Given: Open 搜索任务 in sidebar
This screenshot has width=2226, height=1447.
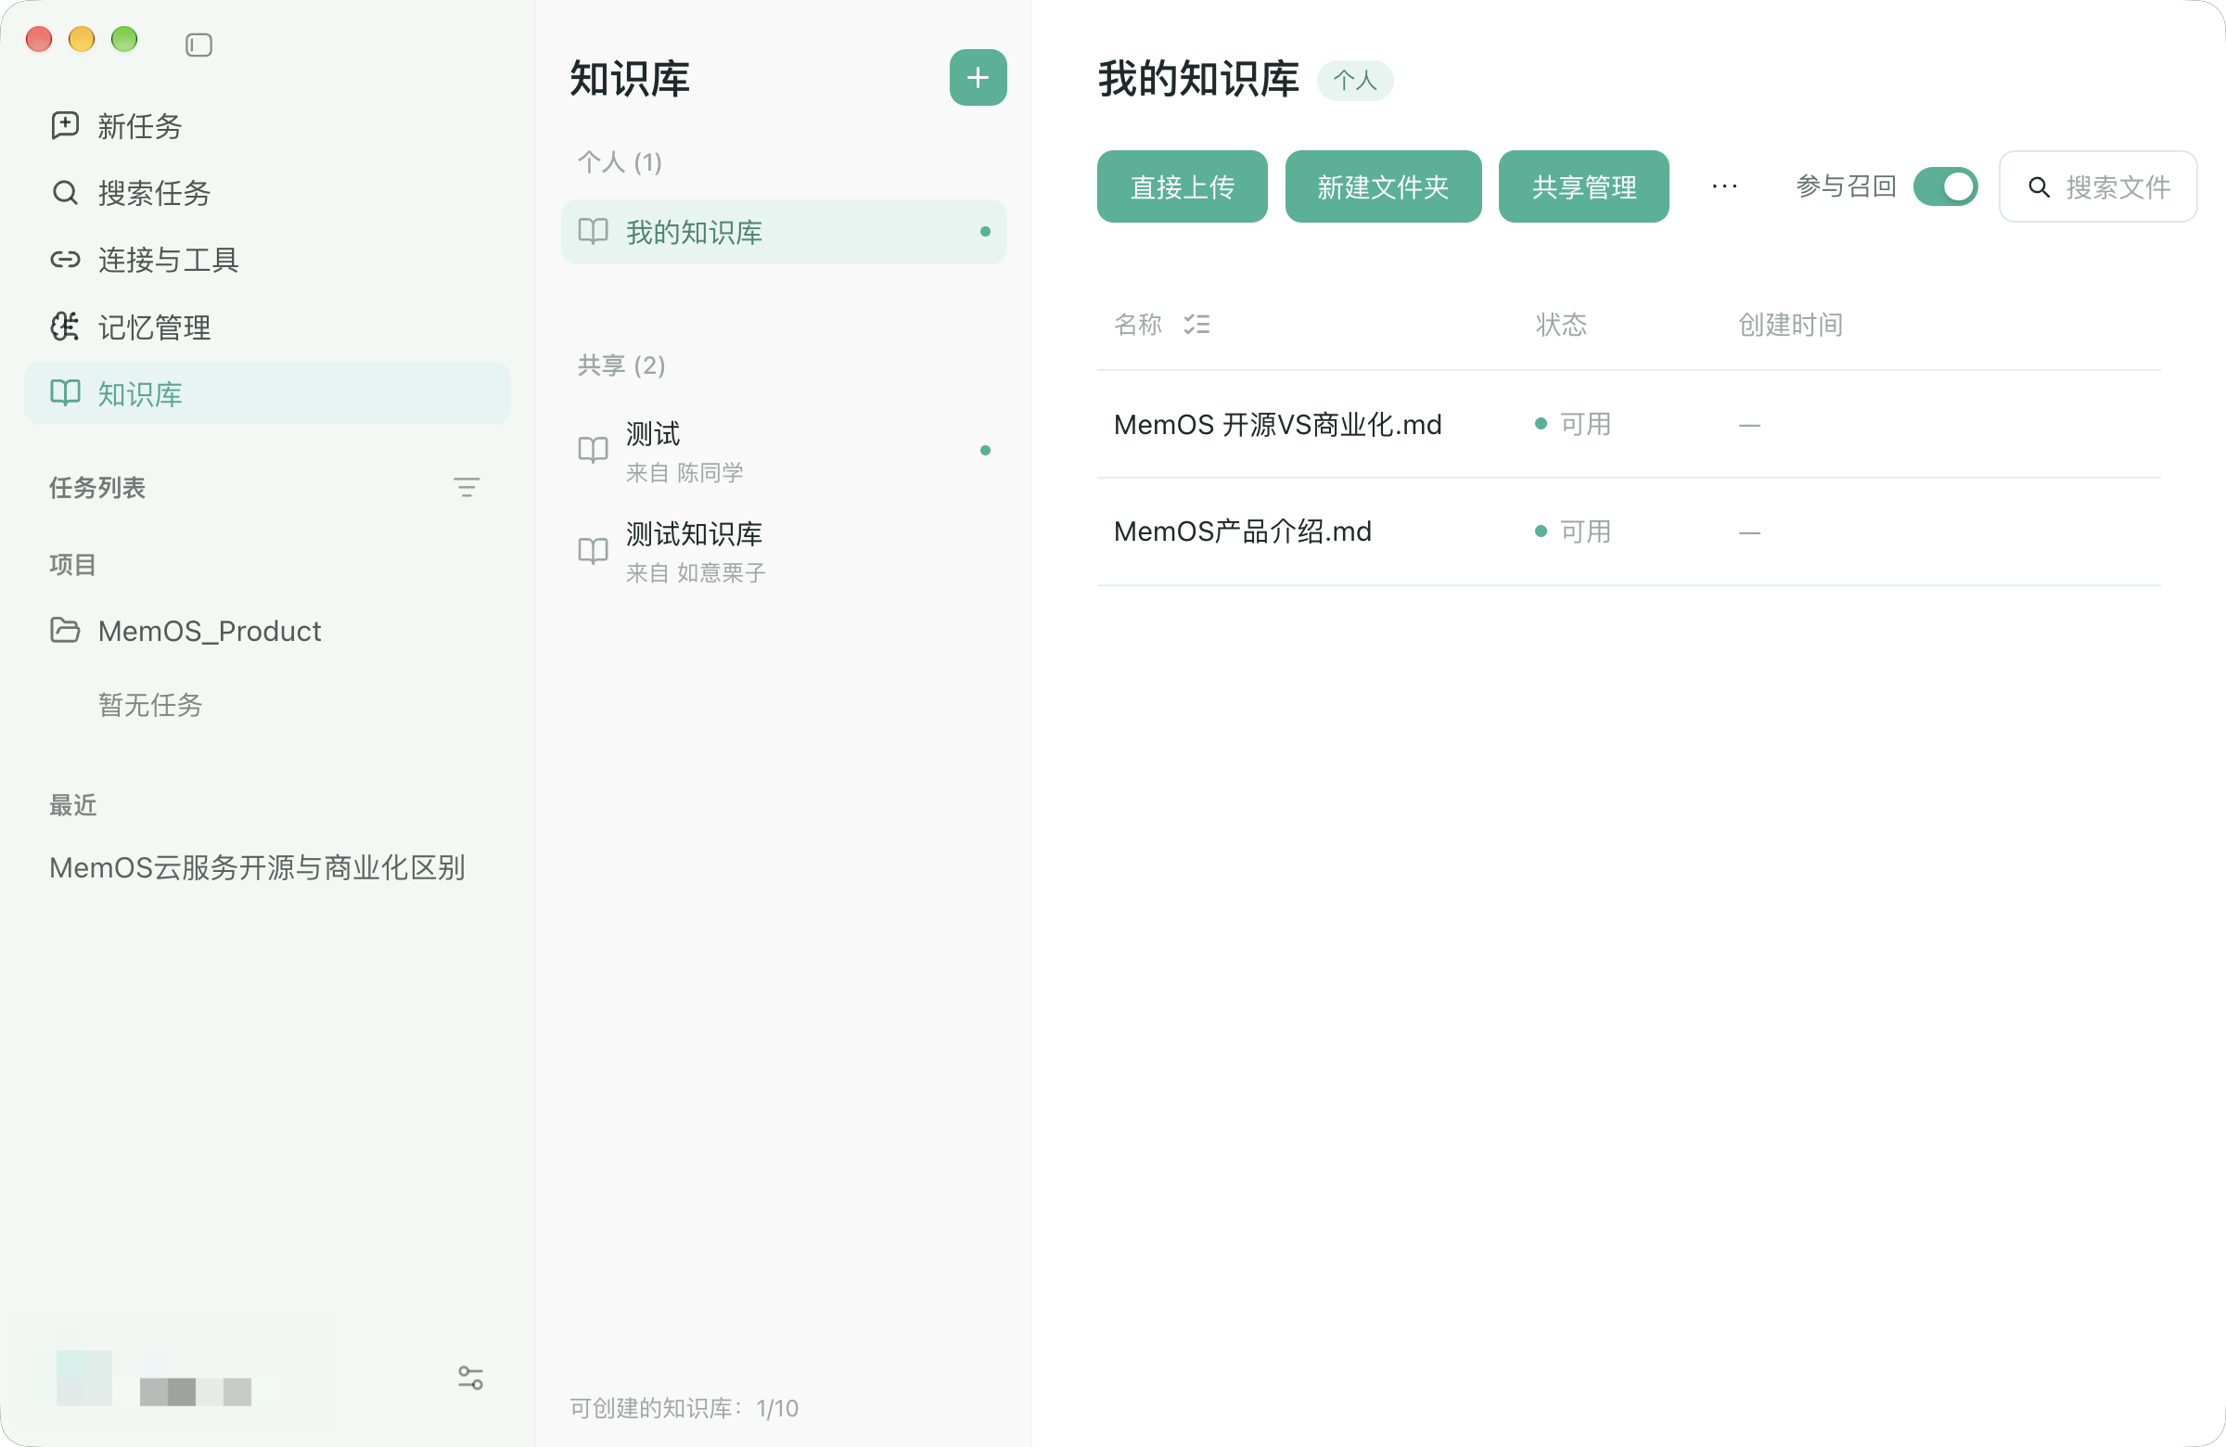Looking at the screenshot, I should tap(267, 193).
